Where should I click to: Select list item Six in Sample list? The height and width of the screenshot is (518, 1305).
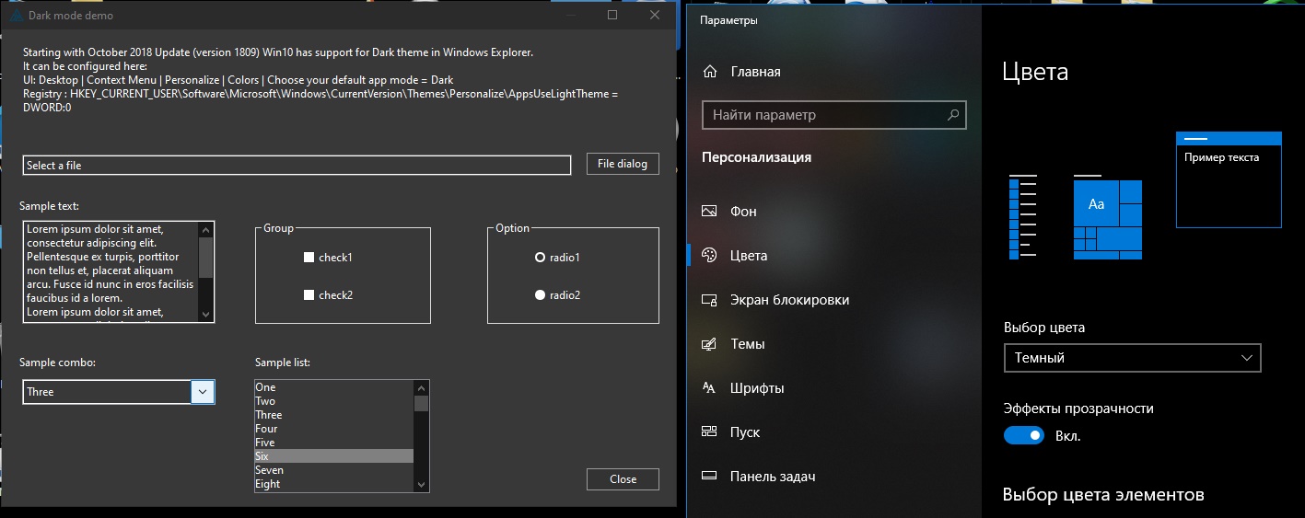[333, 456]
